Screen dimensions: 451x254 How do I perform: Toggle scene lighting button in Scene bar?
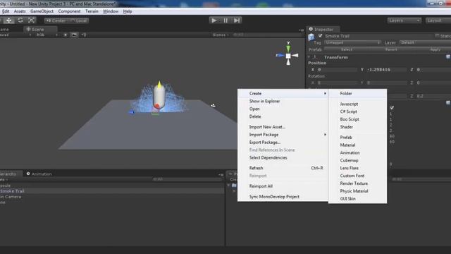click(x=66, y=35)
